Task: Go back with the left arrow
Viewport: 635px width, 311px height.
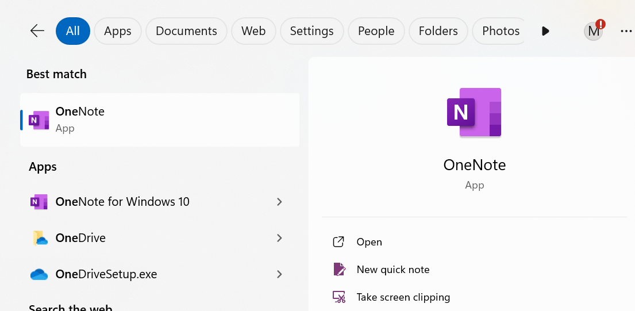Action: tap(37, 31)
